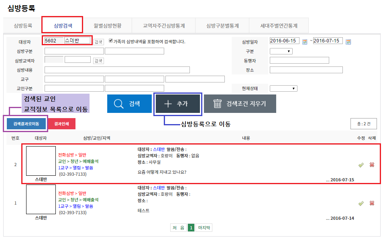Open end-date calendar picker beside 2016-07-15
The height and width of the screenshot is (241, 385).
[348, 42]
